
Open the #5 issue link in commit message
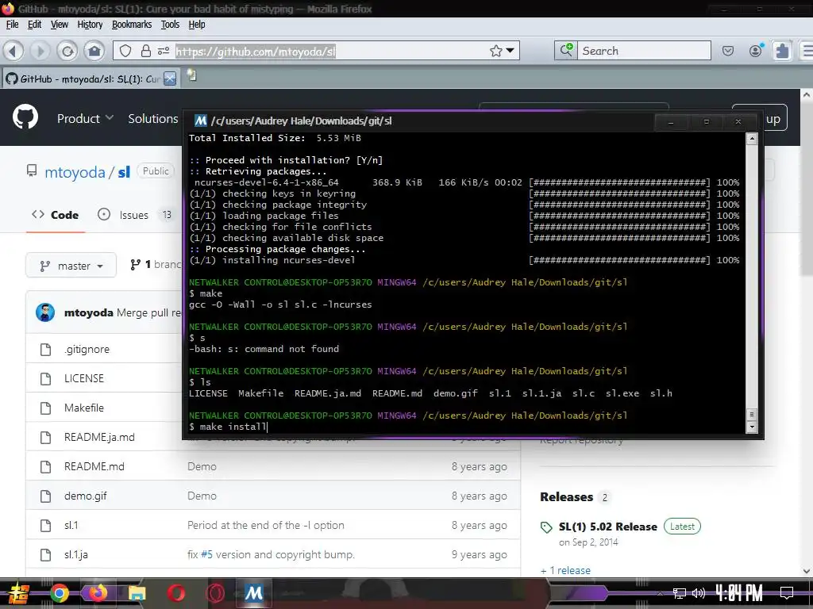point(206,554)
